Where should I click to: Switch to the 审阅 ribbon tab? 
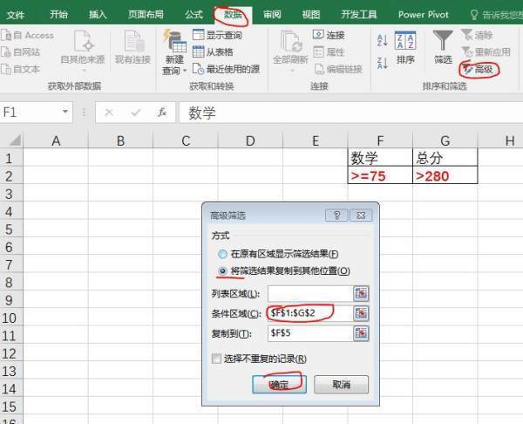272,15
